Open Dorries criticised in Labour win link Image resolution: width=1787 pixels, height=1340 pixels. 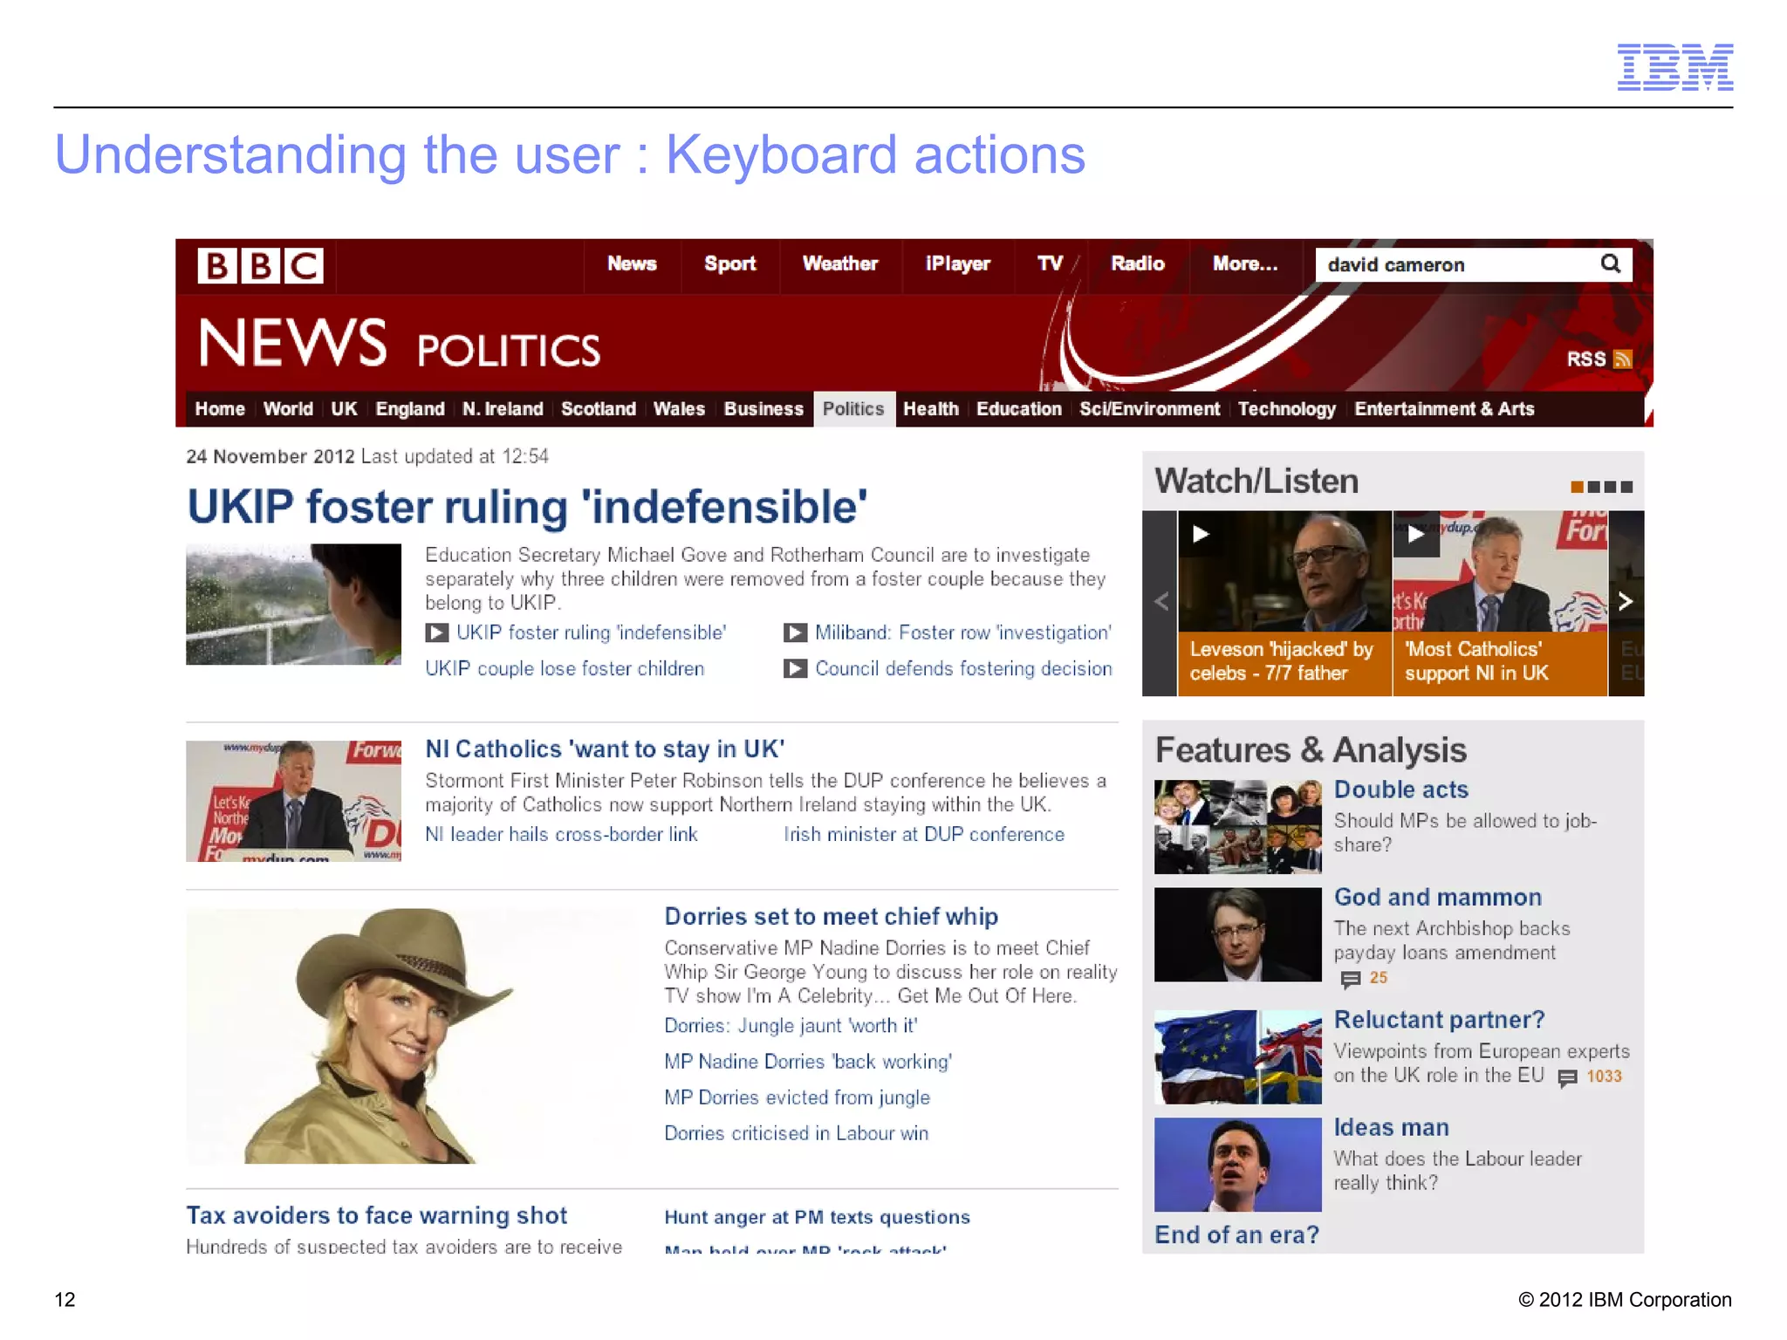tap(796, 1133)
